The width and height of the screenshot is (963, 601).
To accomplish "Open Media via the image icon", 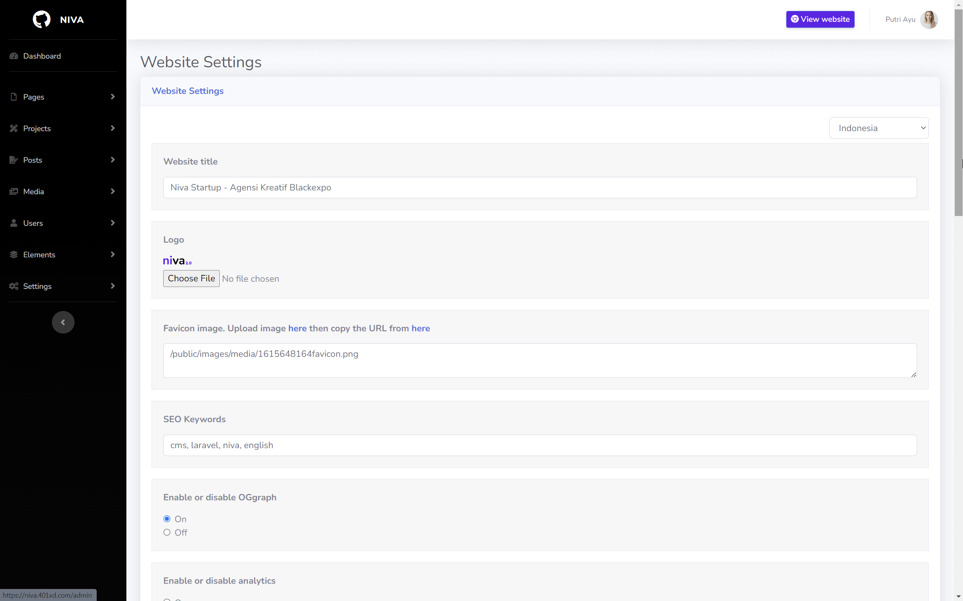I will (14, 191).
